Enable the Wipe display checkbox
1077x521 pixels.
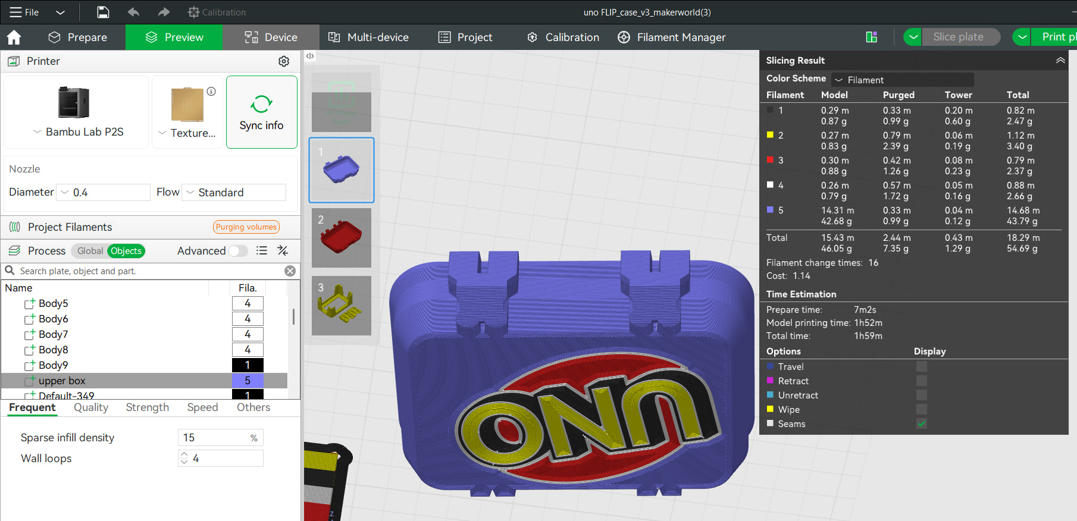click(x=922, y=410)
